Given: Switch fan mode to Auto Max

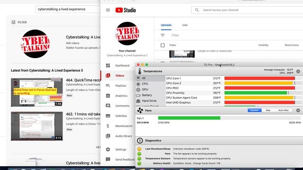Looking at the screenshot, I should [x=283, y=110].
